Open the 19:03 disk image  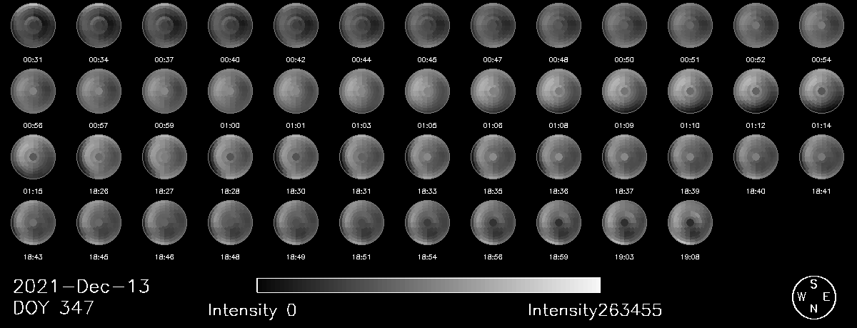click(625, 222)
